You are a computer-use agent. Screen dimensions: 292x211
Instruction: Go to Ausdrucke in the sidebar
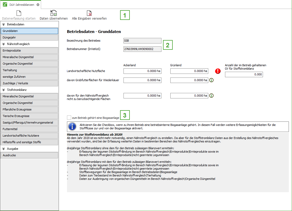29,155
